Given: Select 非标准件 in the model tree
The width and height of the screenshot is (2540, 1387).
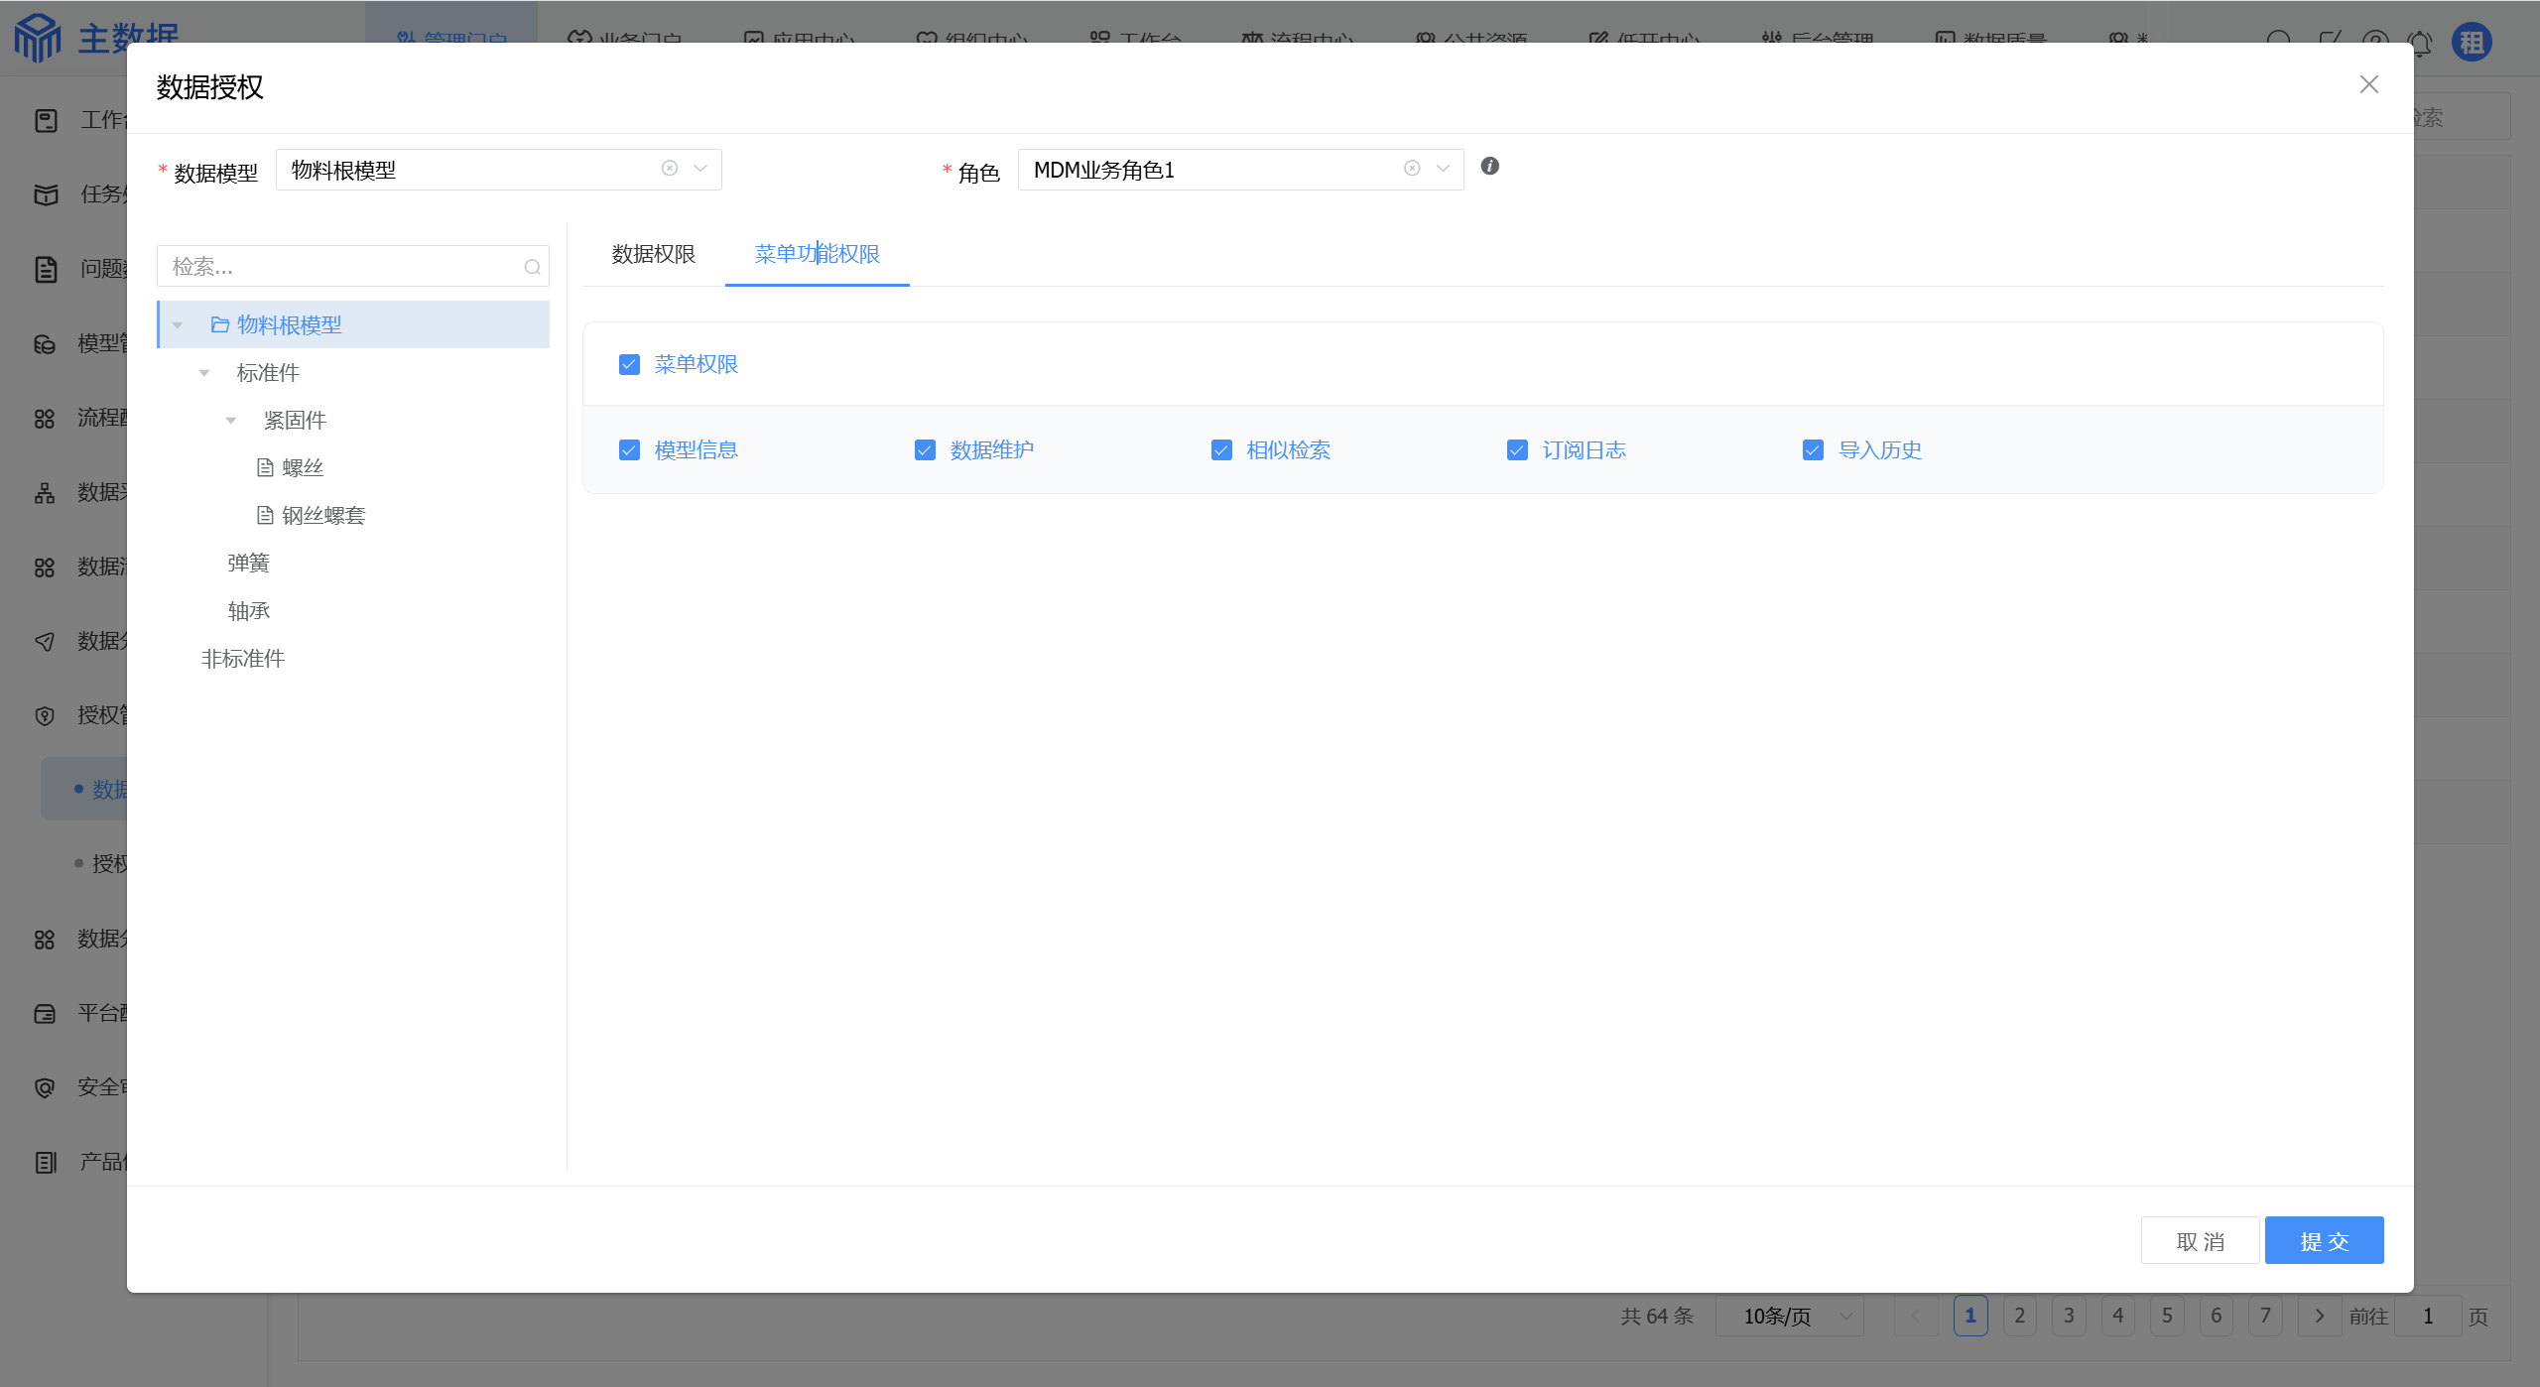Looking at the screenshot, I should [243, 659].
